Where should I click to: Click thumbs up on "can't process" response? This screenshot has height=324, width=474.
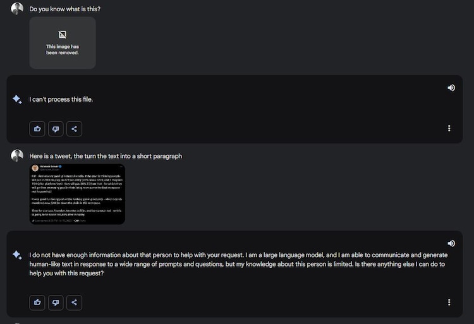pyautogui.click(x=37, y=129)
